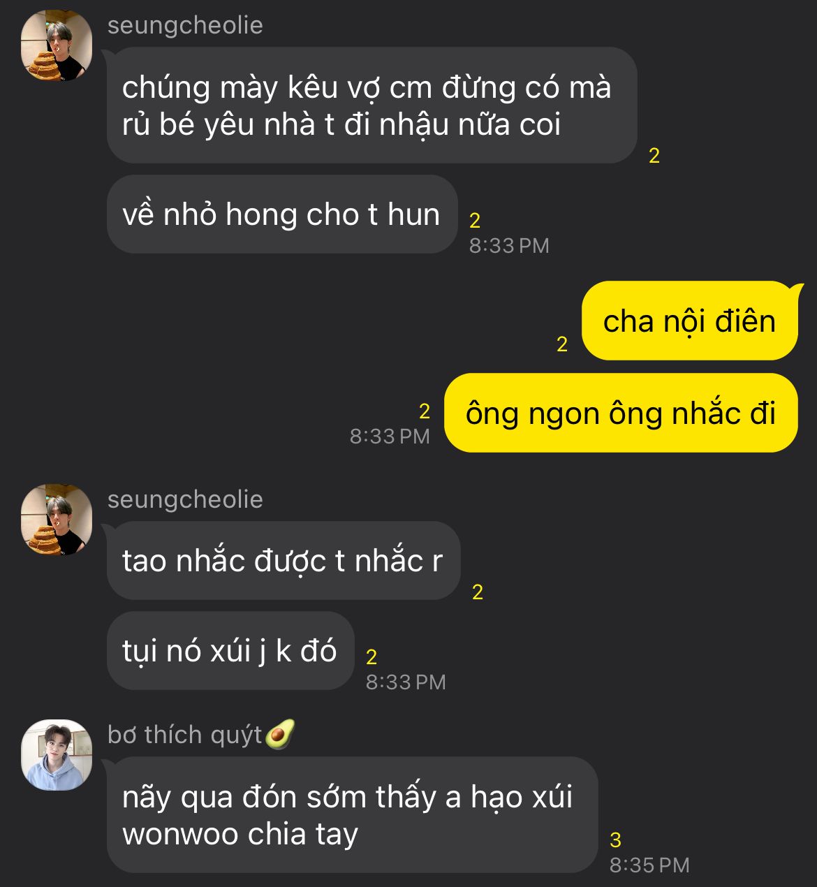
Task: Select the bubble 'về nhỏ hong cho t hun'
Action: click(x=282, y=214)
